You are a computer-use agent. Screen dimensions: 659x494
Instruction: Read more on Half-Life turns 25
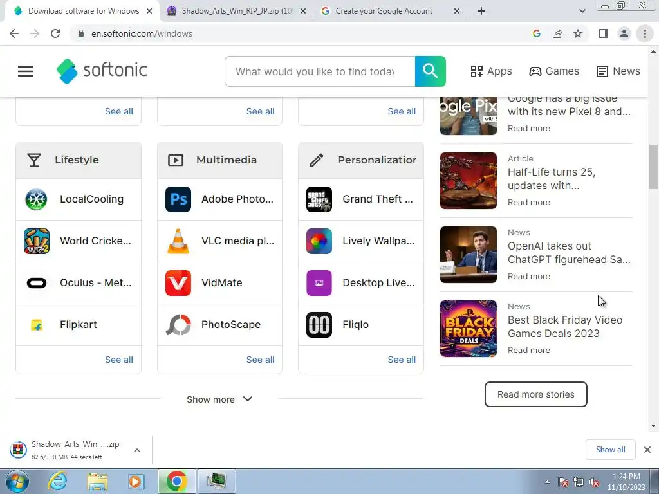pyautogui.click(x=529, y=203)
